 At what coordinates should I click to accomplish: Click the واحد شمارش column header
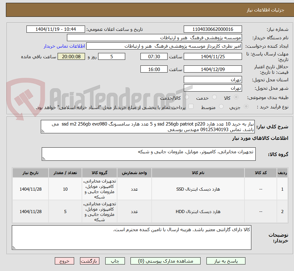[x=134, y=173]
